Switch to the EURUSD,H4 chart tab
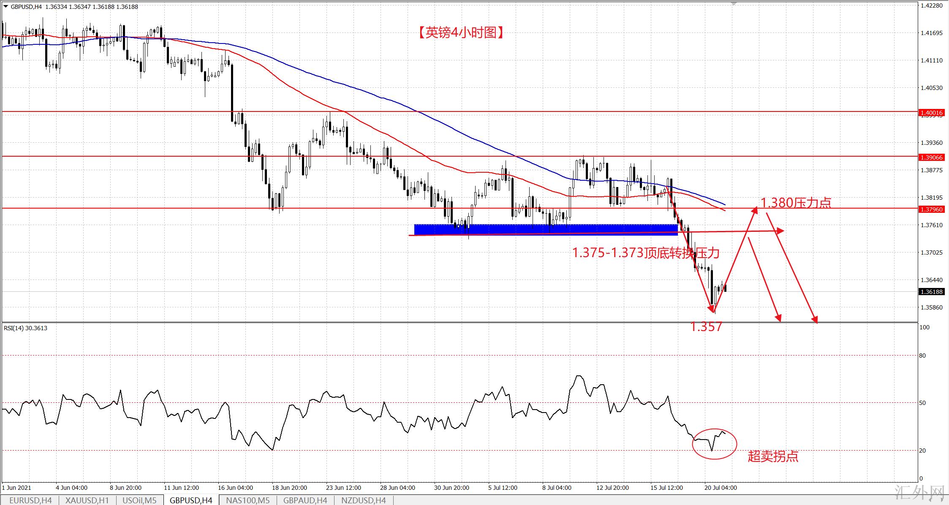949x505 pixels. pyautogui.click(x=30, y=500)
